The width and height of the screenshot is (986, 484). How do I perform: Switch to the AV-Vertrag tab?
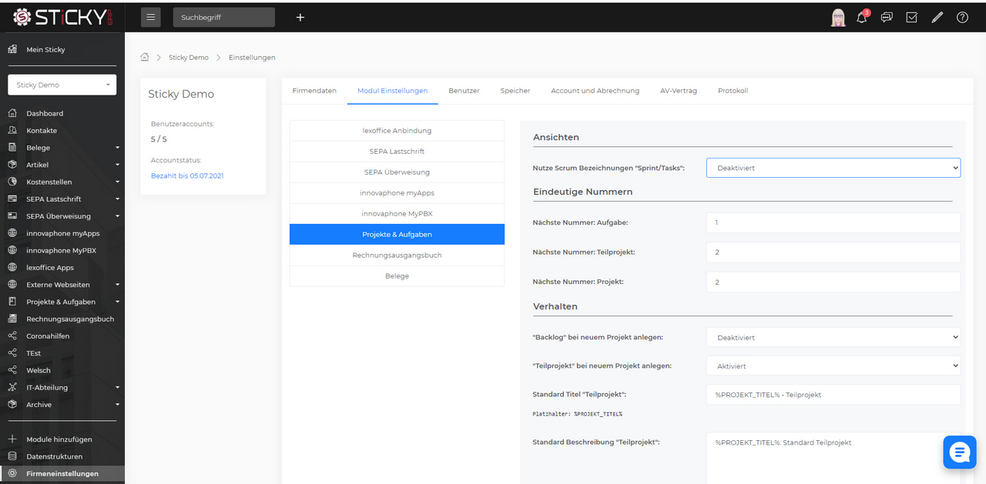point(679,90)
